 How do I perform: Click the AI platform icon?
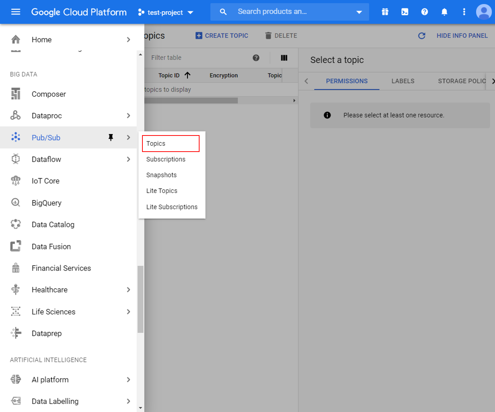click(x=16, y=379)
